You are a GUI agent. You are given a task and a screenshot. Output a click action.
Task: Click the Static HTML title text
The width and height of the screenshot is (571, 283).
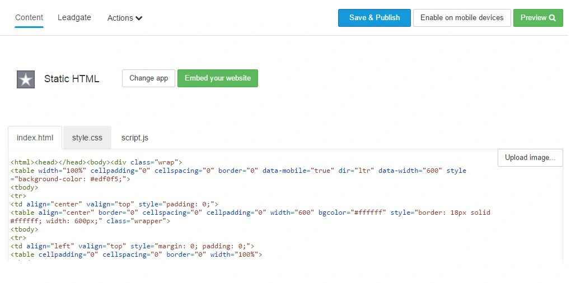(x=72, y=79)
